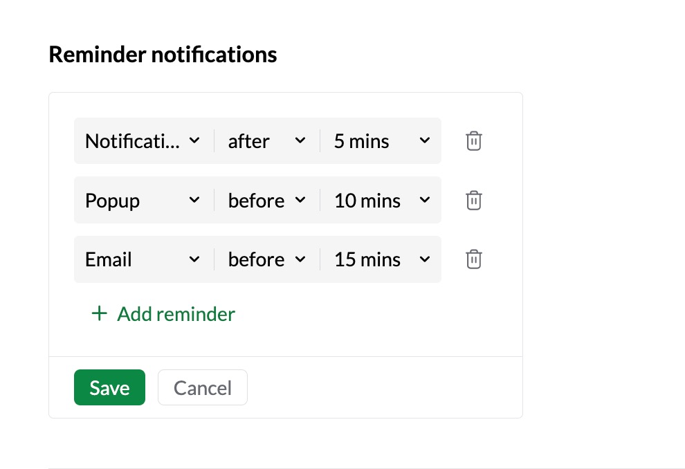Screen dimensions: 685x469
Task: Open the 'before' dropdown in Popup row
Action: click(x=267, y=200)
